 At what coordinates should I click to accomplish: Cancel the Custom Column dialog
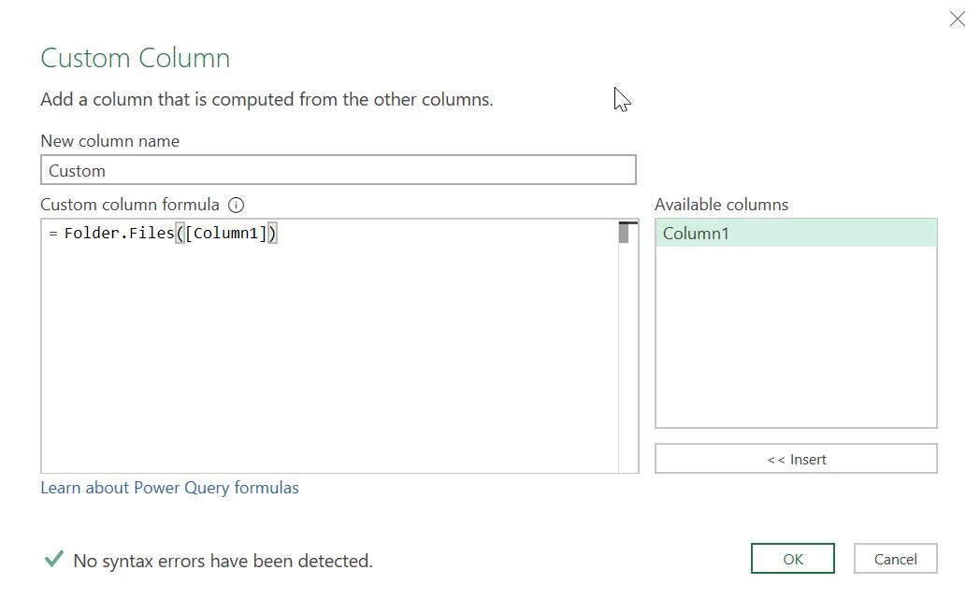895,559
